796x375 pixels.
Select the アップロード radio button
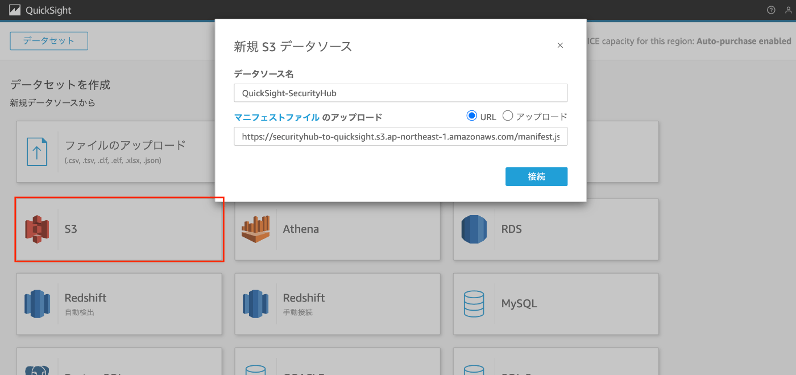[x=508, y=116]
